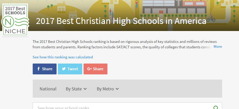Open "See how this ranking was calculated"

pos(63,57)
